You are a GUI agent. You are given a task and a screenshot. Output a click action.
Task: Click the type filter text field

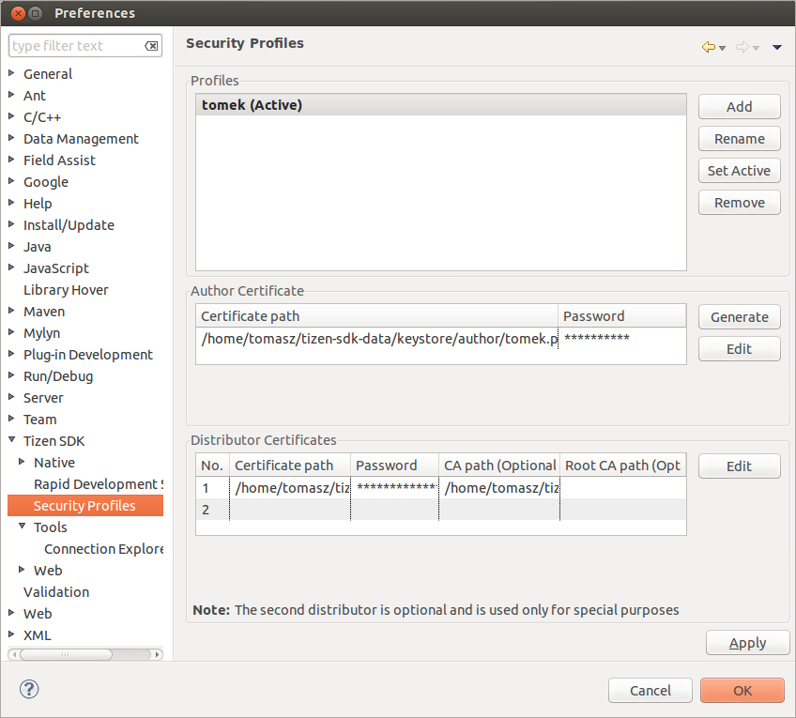pos(75,46)
